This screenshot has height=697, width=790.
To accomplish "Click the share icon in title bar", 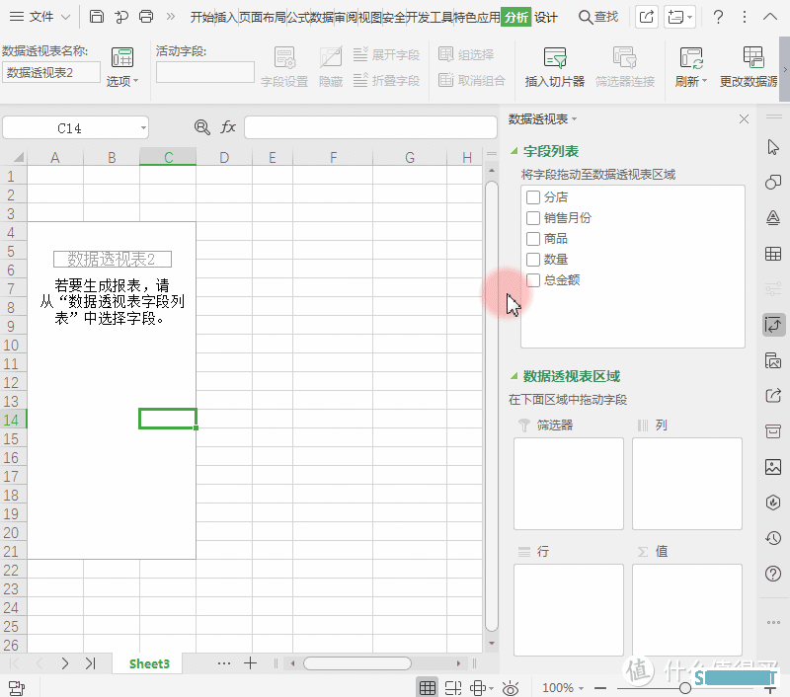I will point(647,17).
